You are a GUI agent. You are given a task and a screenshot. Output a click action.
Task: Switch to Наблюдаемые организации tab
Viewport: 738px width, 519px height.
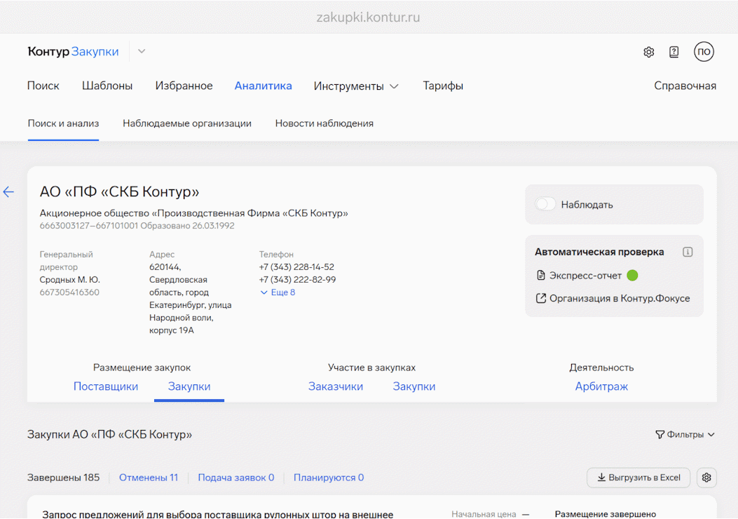[187, 123]
